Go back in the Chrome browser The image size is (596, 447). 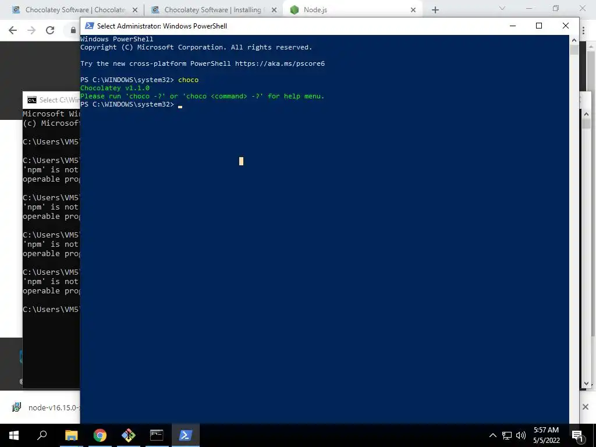point(13,30)
